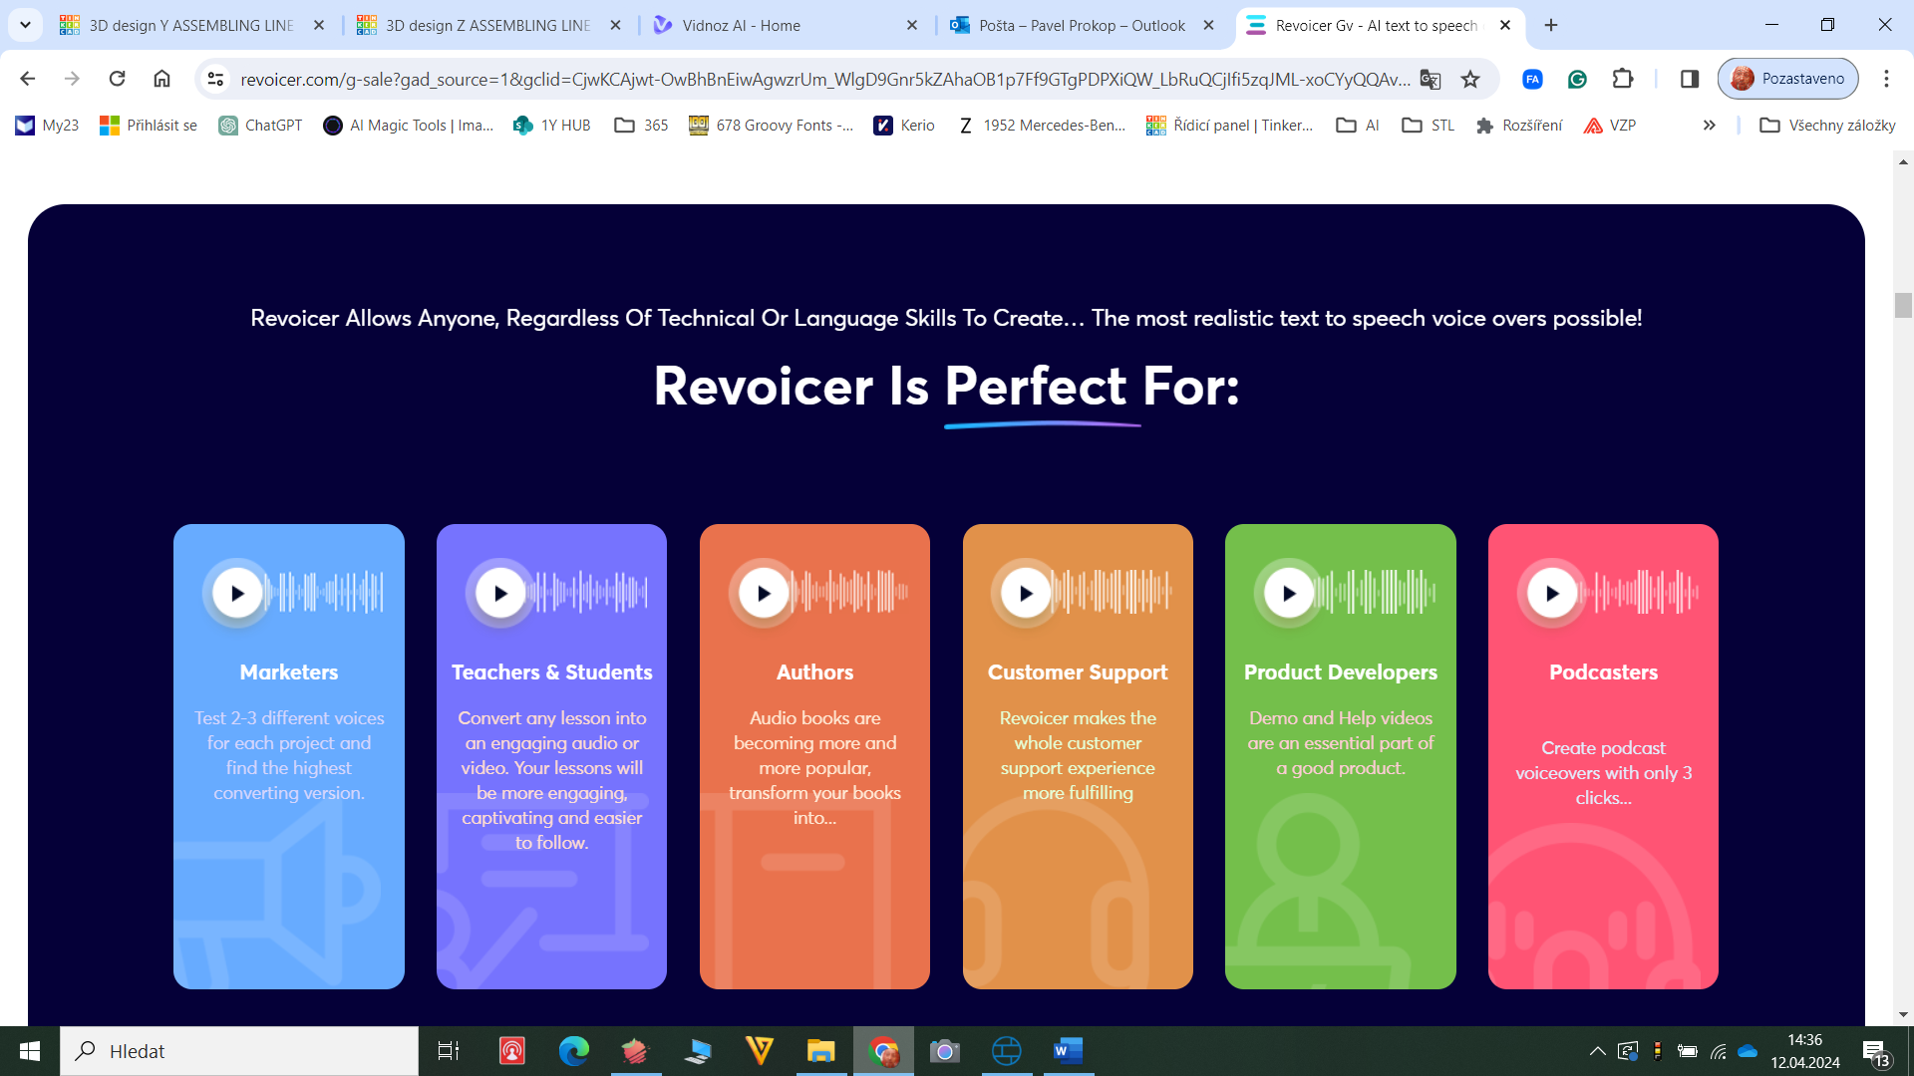Bookmark this page with the star

[x=1470, y=79]
